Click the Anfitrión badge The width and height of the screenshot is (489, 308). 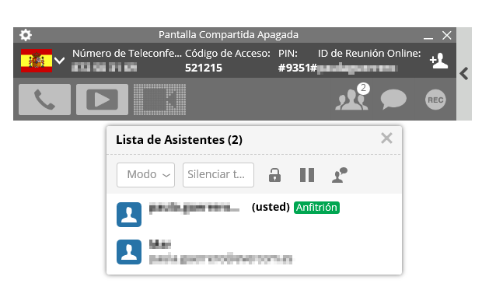(x=316, y=208)
